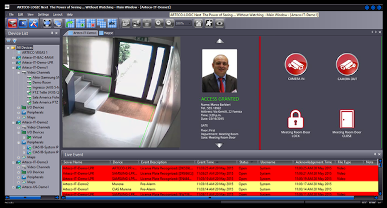This screenshot has height=208, width=387.
Task: Toggle the eye visibility toolbar icon
Action: (x=219, y=24)
